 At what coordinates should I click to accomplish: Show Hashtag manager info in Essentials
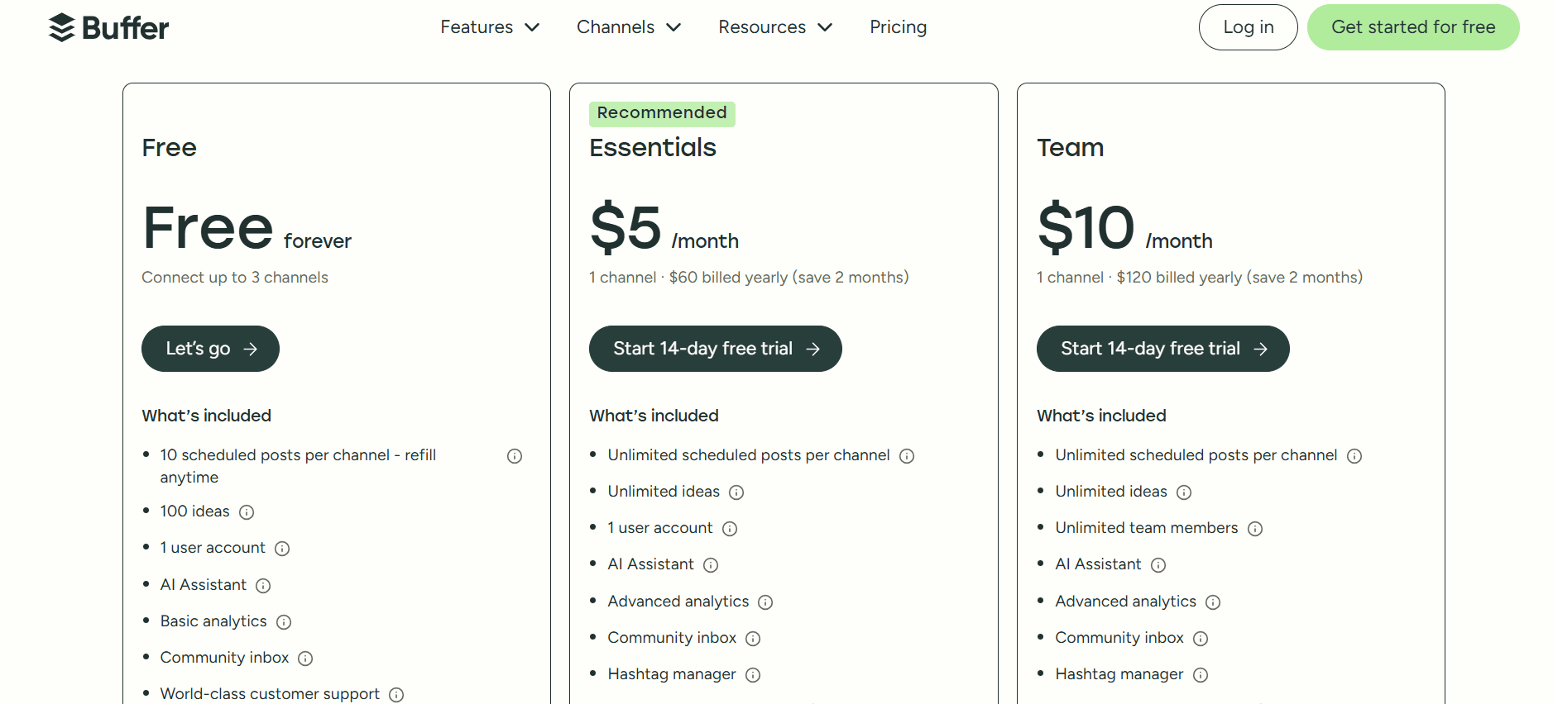[x=753, y=675]
